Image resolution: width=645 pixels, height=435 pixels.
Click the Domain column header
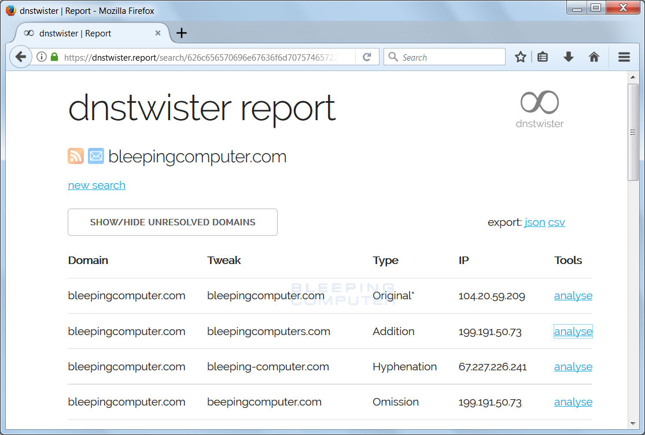[x=88, y=261]
